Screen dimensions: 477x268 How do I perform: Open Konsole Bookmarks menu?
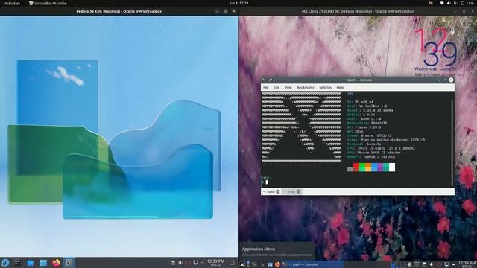tap(306, 88)
